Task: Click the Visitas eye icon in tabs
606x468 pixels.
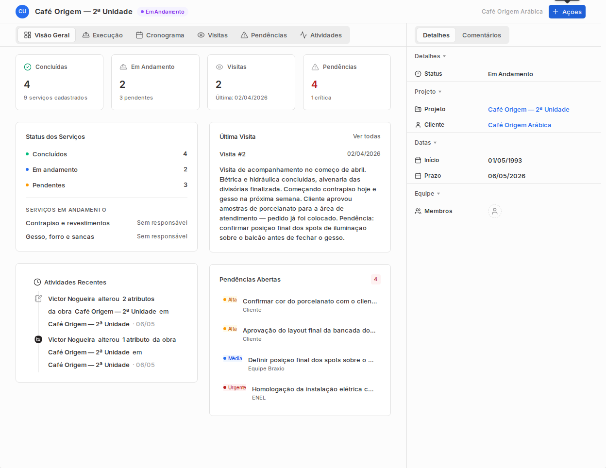Action: pyautogui.click(x=201, y=35)
